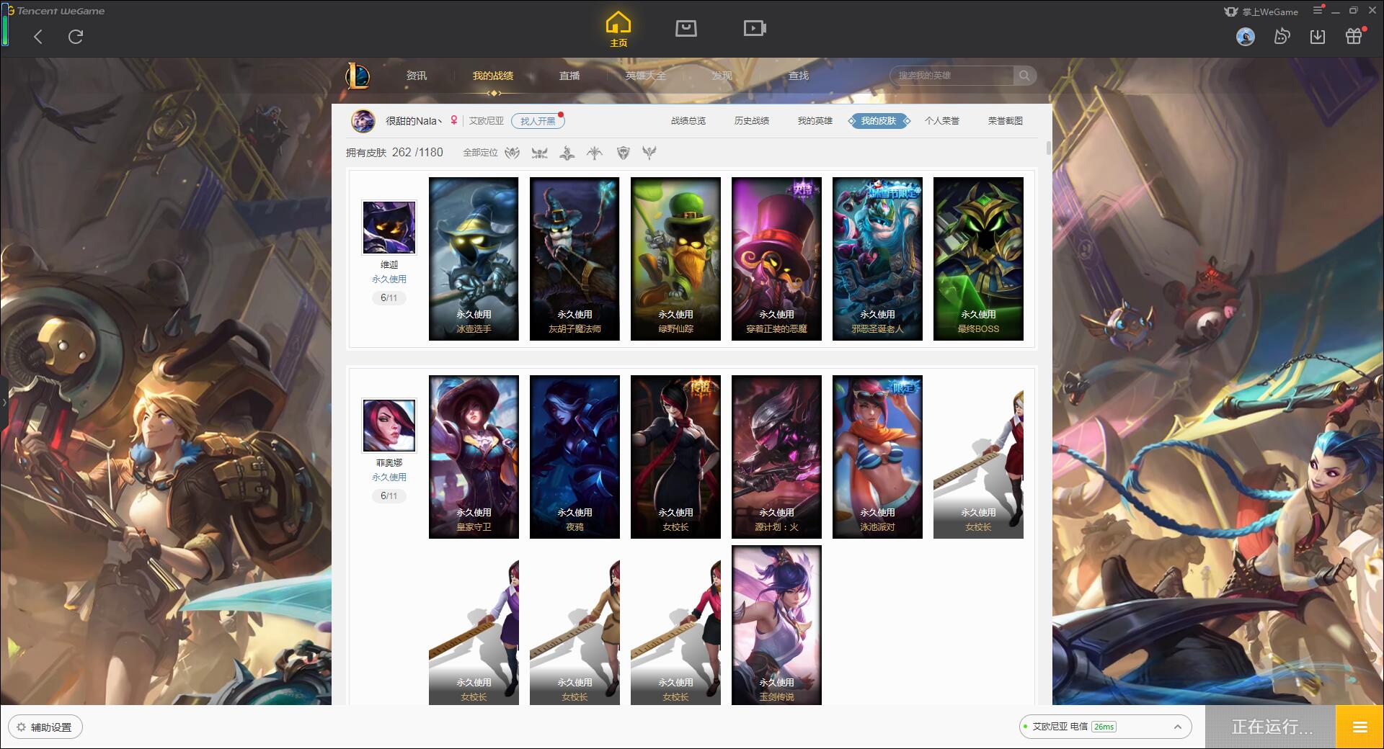Open the 主页 home tab
This screenshot has height=749, width=1384.
point(618,30)
